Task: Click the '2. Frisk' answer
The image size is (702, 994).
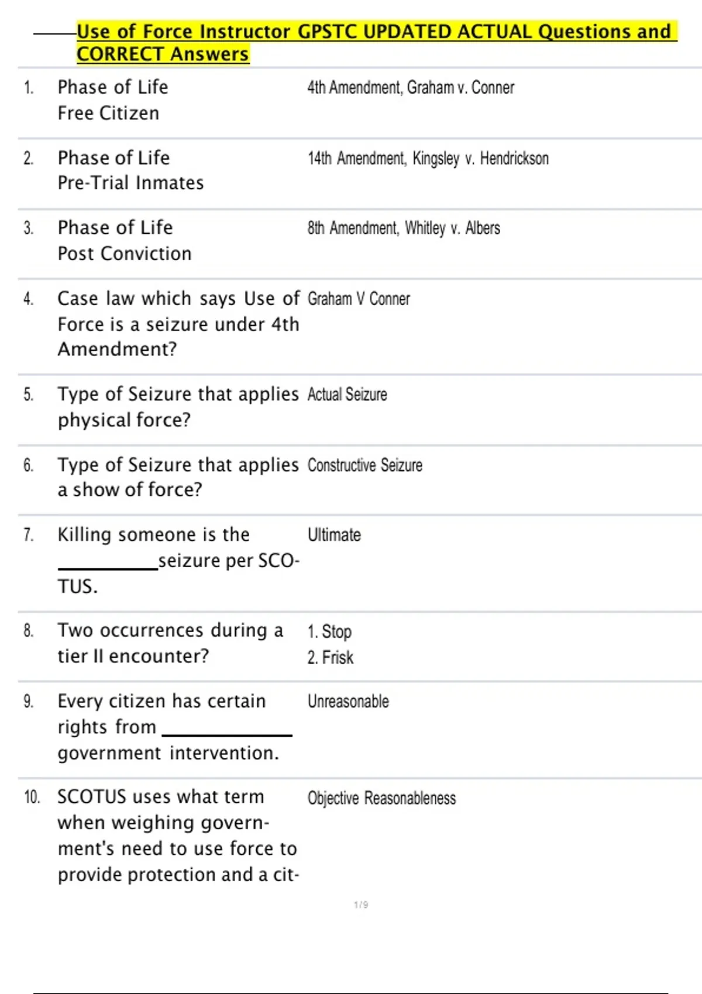Action: [331, 658]
